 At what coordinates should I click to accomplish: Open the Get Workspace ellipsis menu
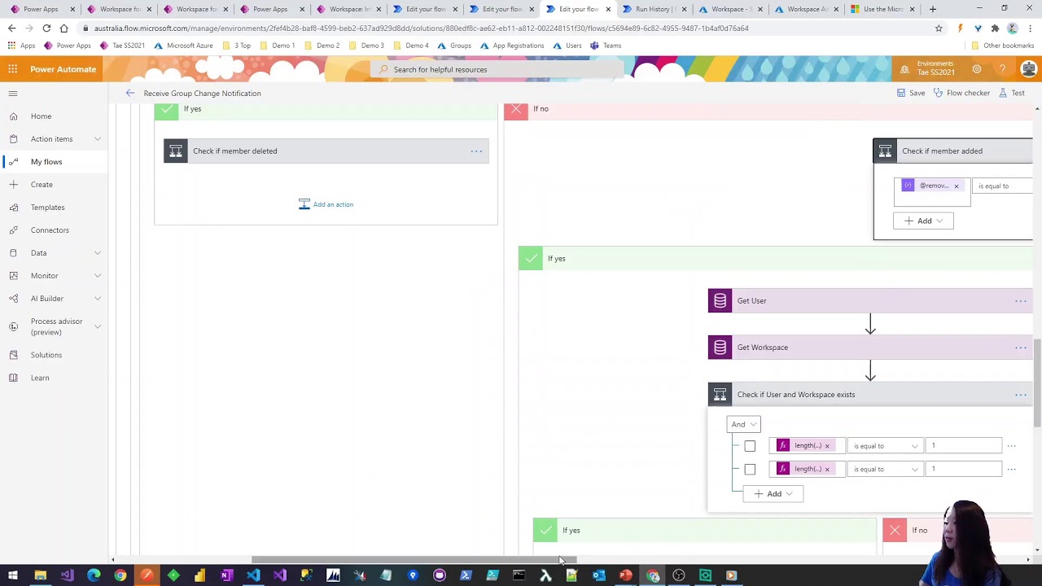1020,348
